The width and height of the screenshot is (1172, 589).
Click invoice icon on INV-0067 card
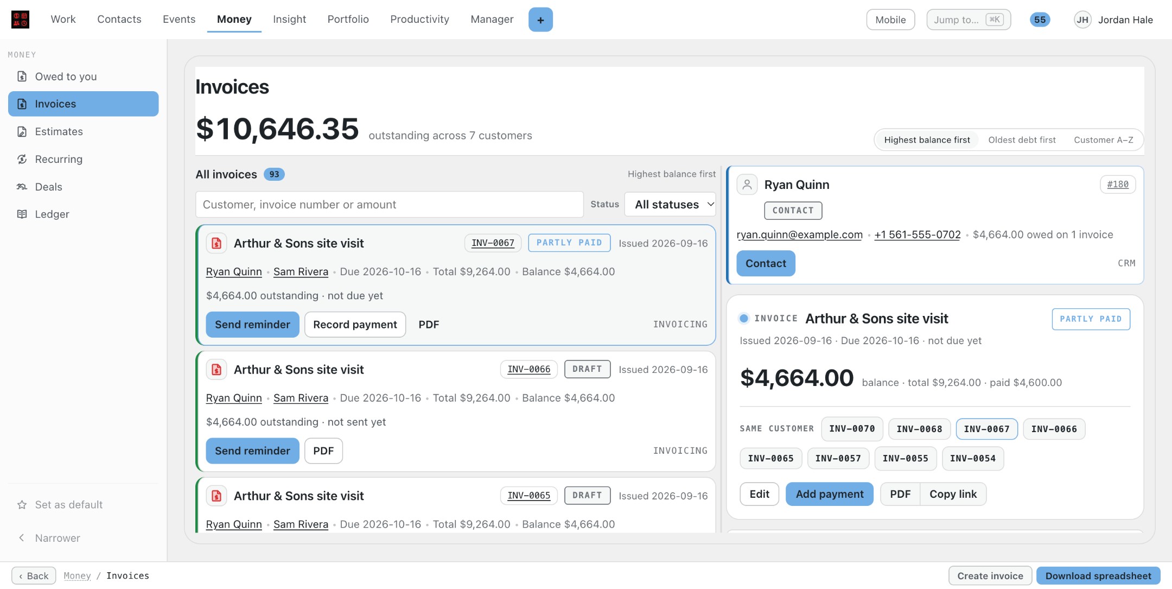216,243
